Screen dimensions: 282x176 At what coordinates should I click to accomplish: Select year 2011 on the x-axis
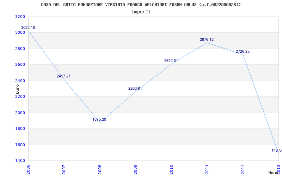[207, 169]
